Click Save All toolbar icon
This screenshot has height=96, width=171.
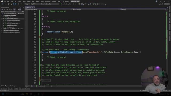coord(15,4)
